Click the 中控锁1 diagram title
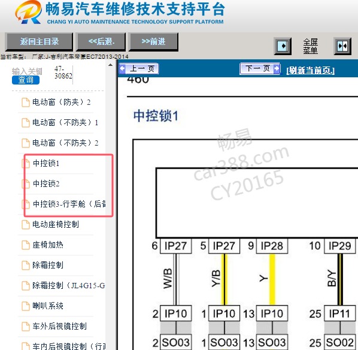This screenshot has height=350, width=358. (x=156, y=116)
